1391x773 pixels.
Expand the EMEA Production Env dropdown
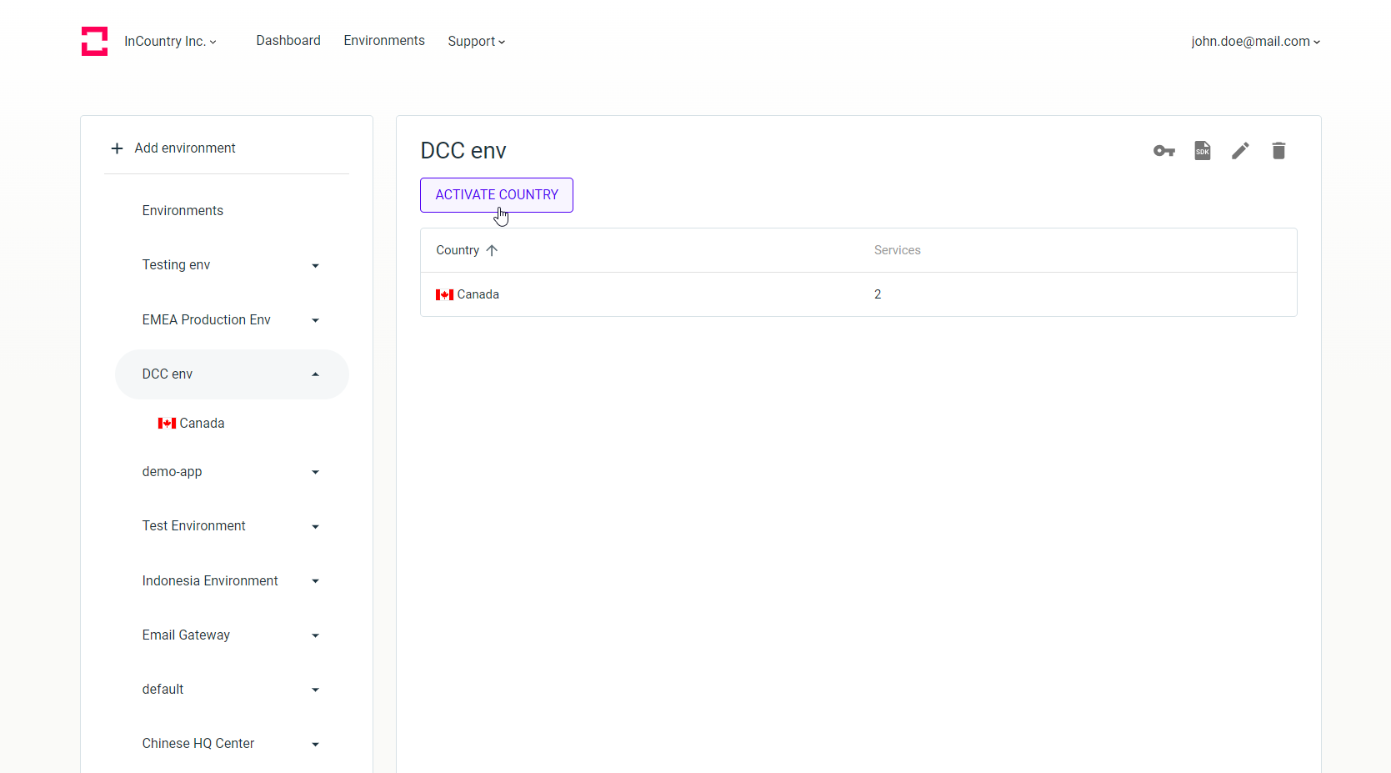315,320
